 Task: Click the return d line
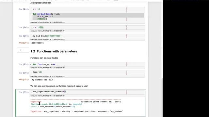pyautogui.click(x=42, y=19)
